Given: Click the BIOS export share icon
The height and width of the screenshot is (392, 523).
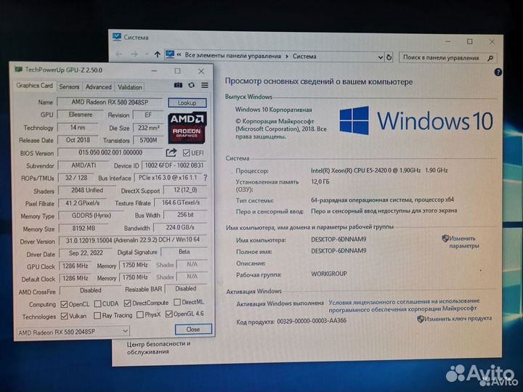Looking at the screenshot, I should click(171, 152).
